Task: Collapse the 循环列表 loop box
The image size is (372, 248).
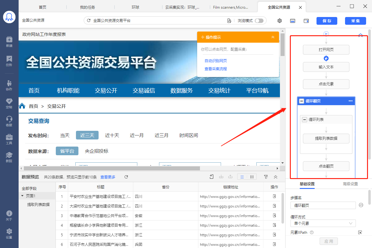Action: point(305,119)
